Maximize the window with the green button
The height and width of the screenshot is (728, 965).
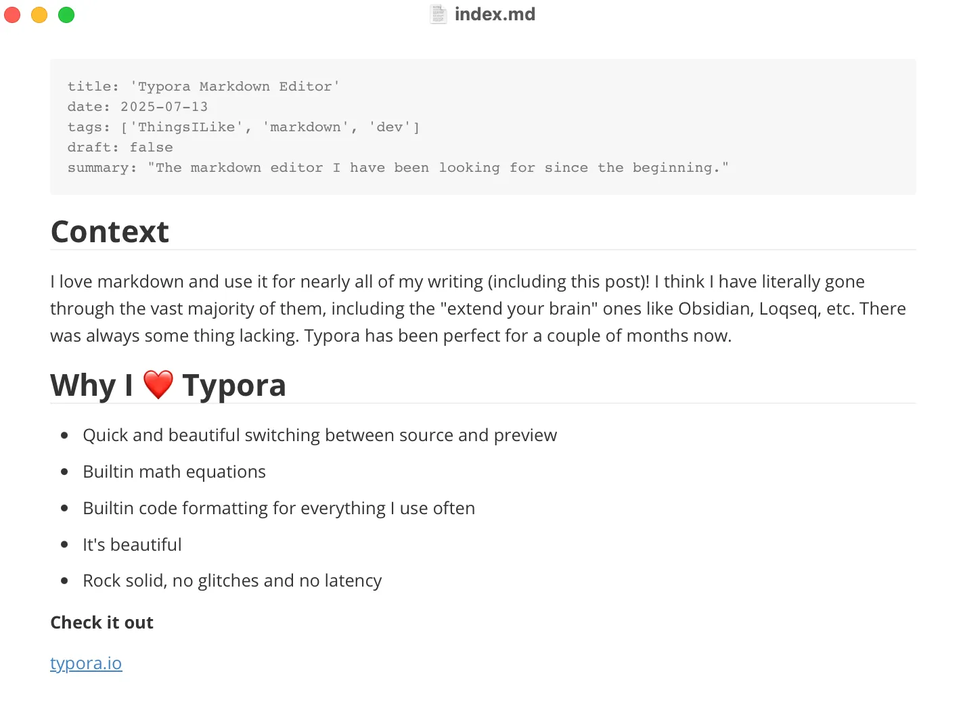click(66, 15)
